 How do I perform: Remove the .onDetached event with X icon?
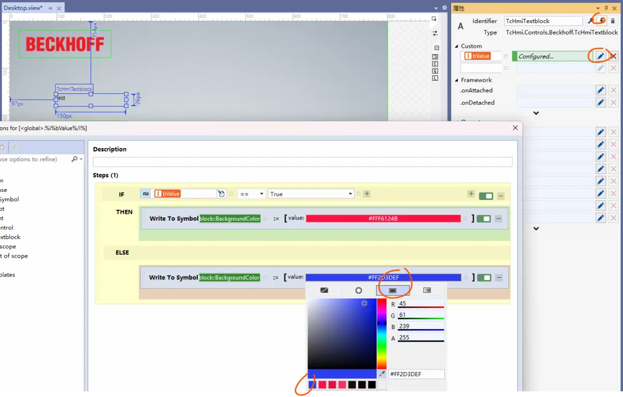(613, 103)
